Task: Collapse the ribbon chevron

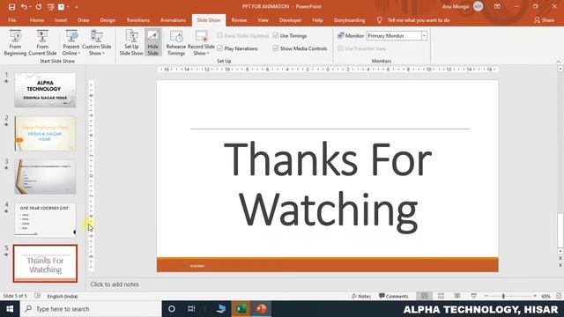Action: (559, 62)
